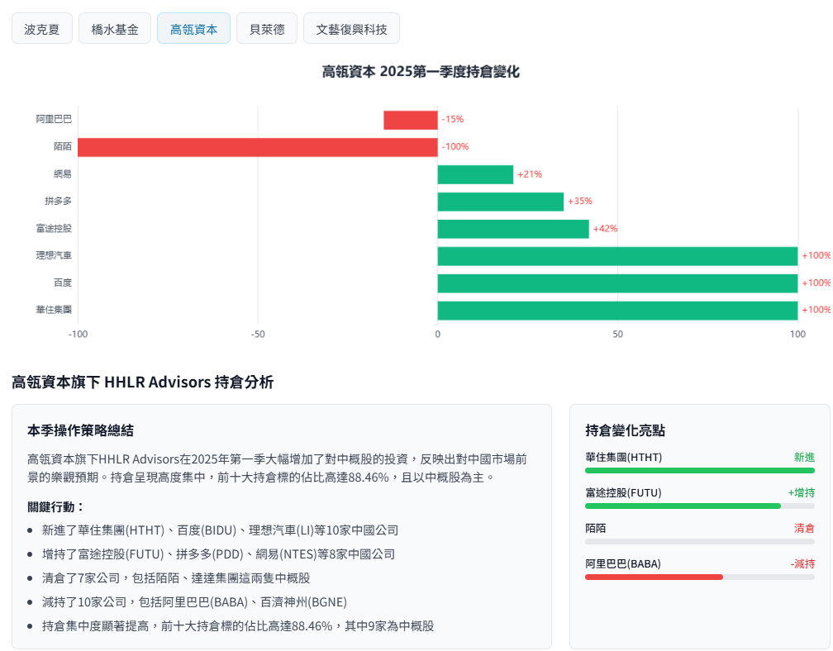Viewport: 833px width, 651px height.
Task: Open the 橋水基金 tab
Action: [x=115, y=29]
